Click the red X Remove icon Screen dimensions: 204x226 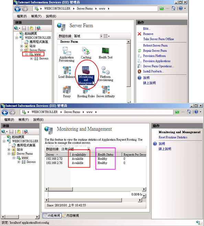[139, 34]
